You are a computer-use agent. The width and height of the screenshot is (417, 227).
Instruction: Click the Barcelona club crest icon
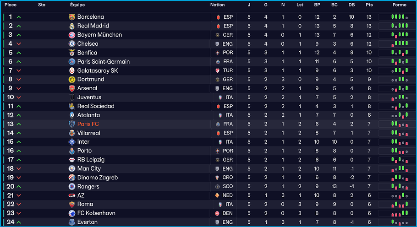click(71, 17)
